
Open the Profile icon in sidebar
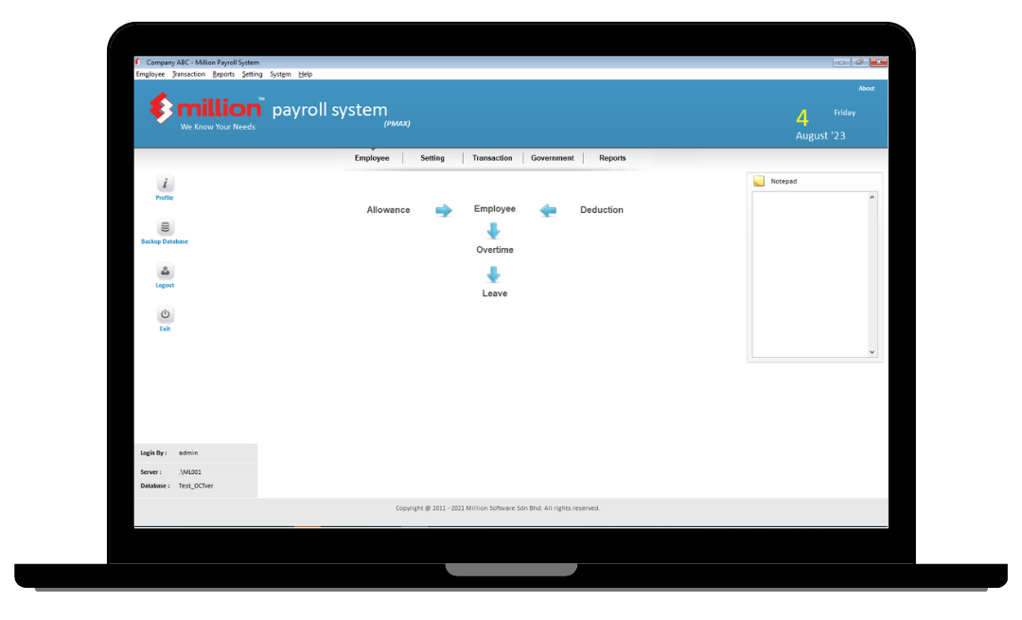click(165, 184)
